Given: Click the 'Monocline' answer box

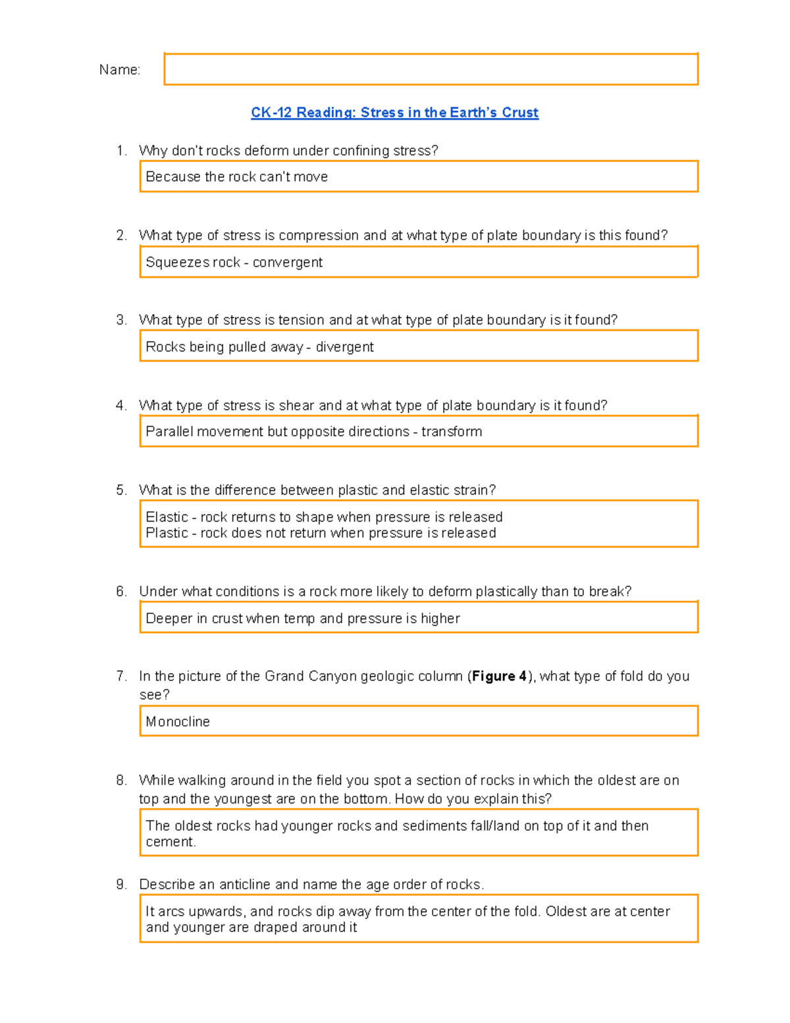Looking at the screenshot, I should [x=419, y=721].
